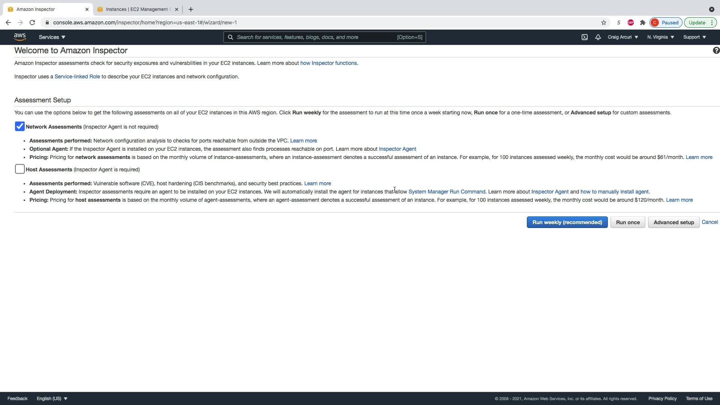The image size is (720, 405).
Task: Open the notifications bell
Action: click(598, 37)
